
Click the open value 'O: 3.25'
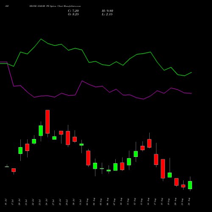pos(73,14)
